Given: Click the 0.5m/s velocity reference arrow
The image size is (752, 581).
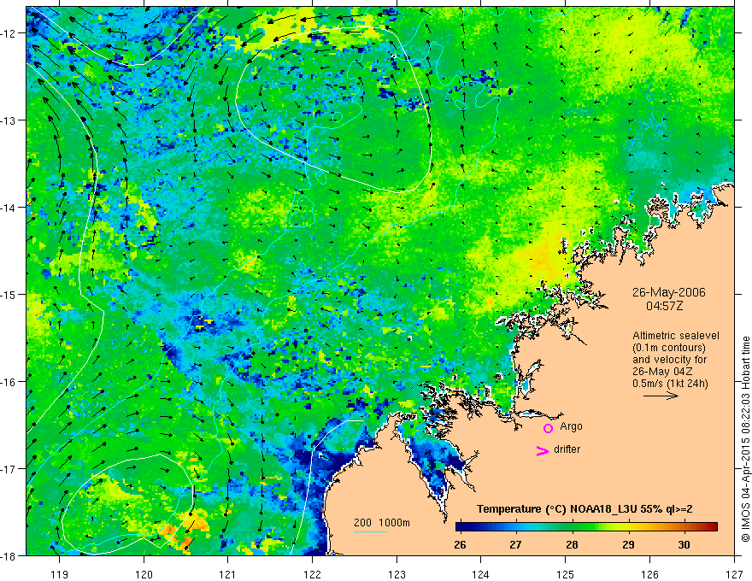Looking at the screenshot, I should click(661, 396).
